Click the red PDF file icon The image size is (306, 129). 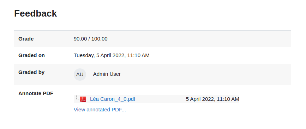point(83,99)
